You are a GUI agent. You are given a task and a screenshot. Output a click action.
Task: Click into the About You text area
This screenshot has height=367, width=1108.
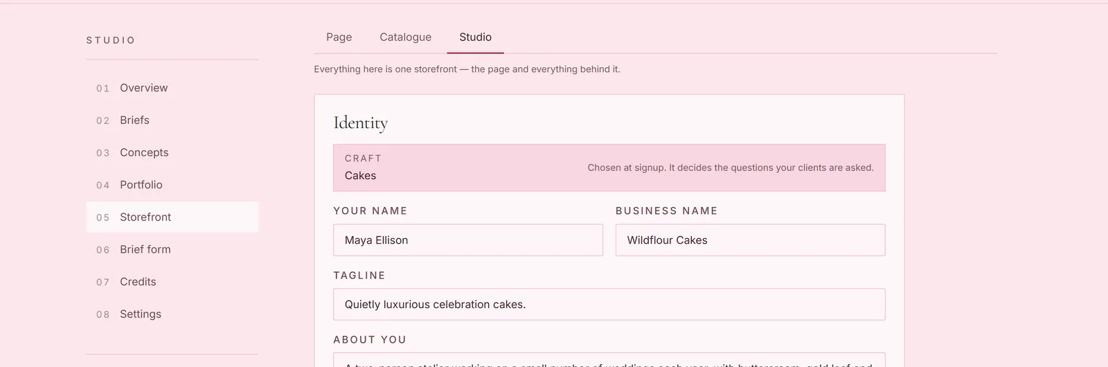coord(609,360)
